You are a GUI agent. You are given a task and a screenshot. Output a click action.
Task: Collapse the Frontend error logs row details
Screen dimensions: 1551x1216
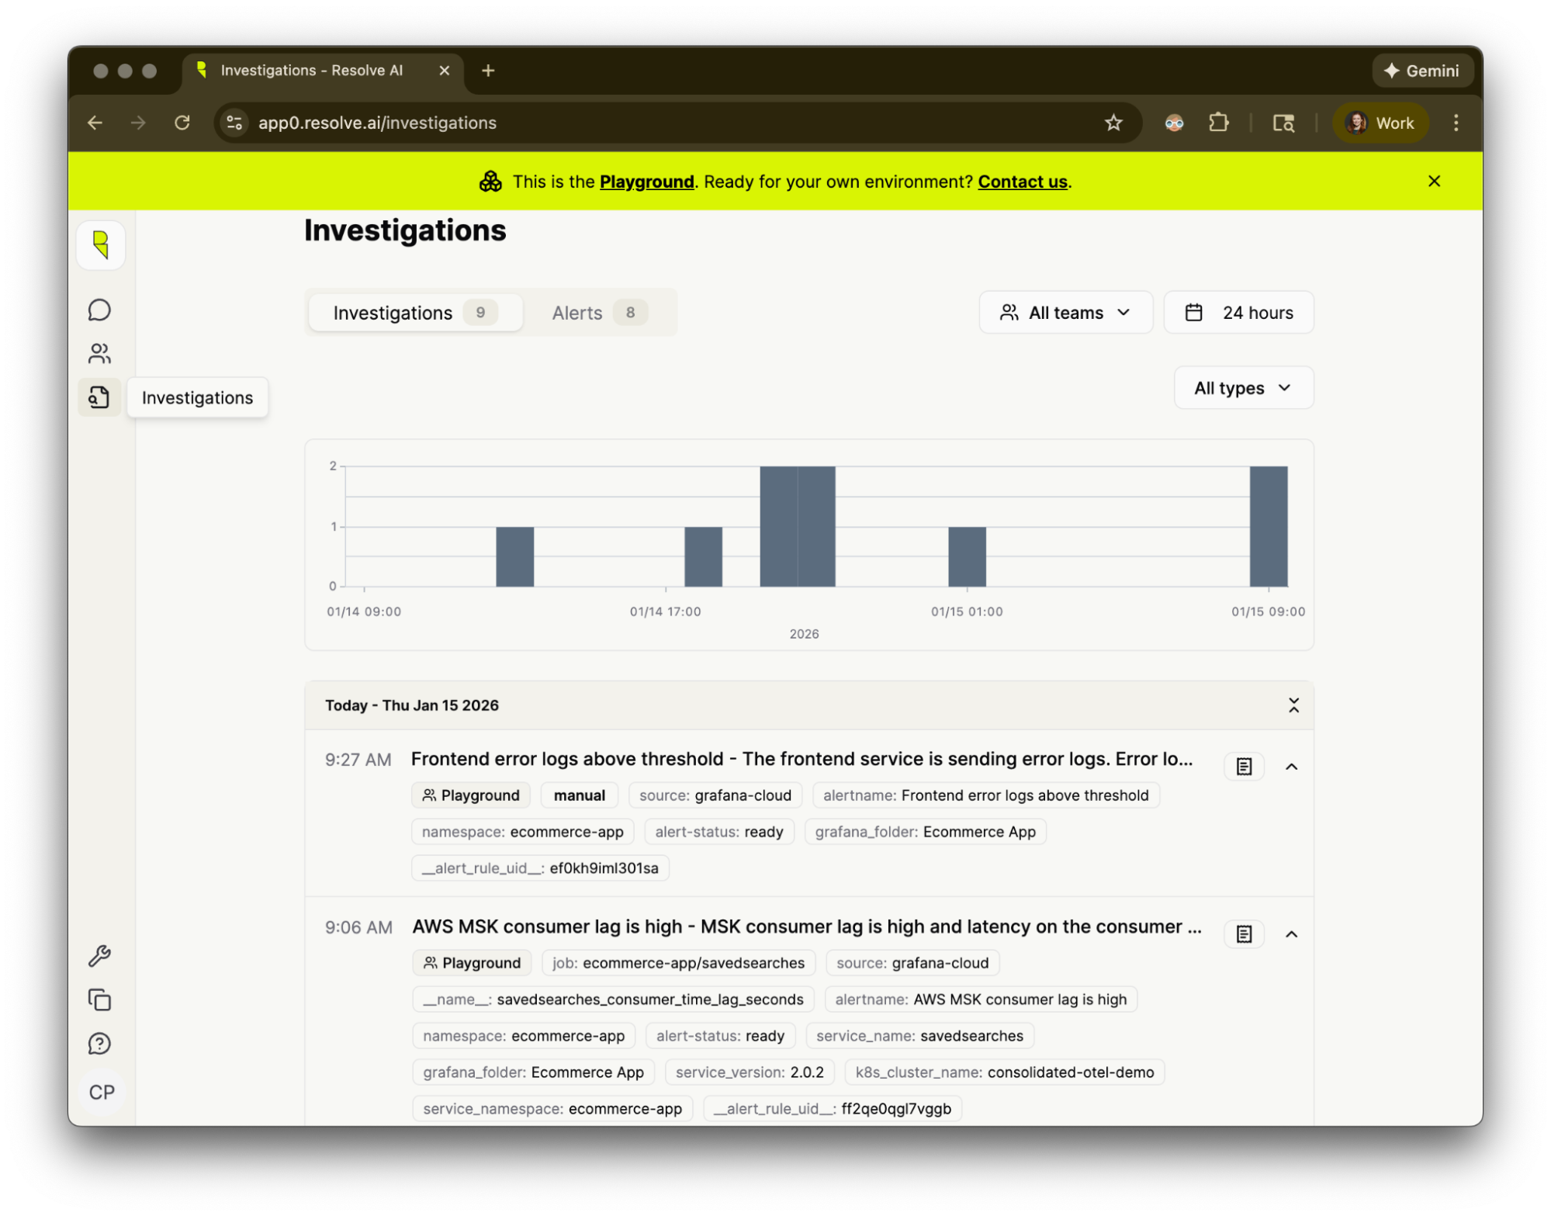tap(1291, 767)
